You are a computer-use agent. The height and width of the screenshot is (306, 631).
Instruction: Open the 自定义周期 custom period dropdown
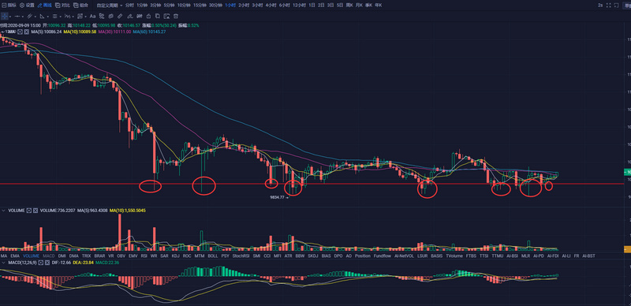pos(110,6)
